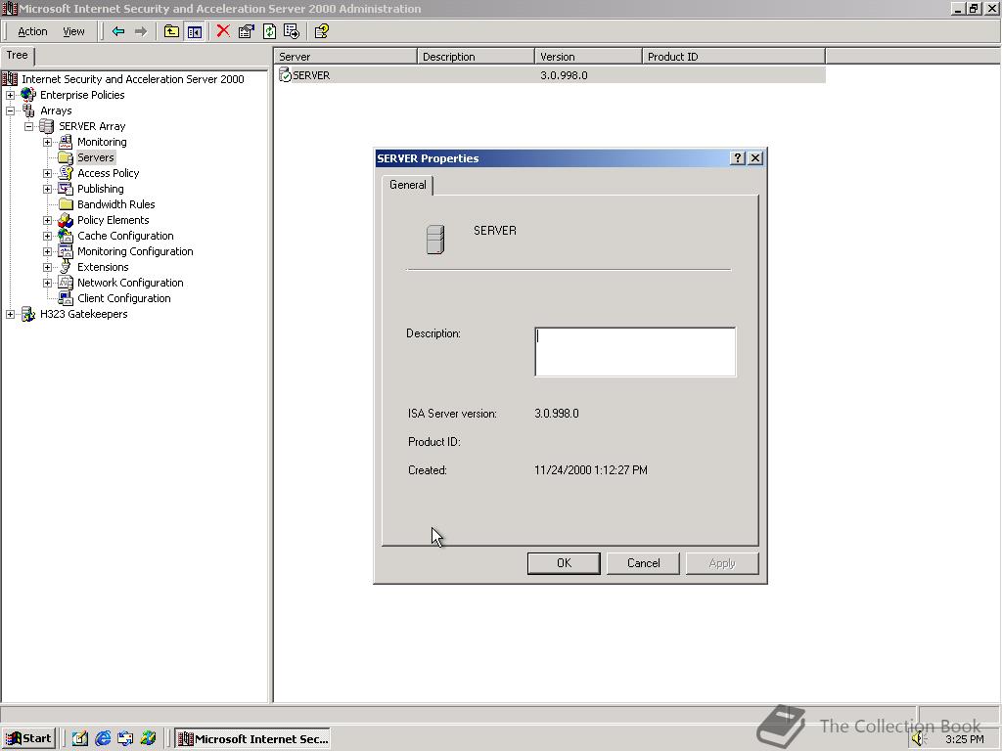Screen dimensions: 1002x751
Task: Click the Apply button in Properties
Action: point(722,563)
